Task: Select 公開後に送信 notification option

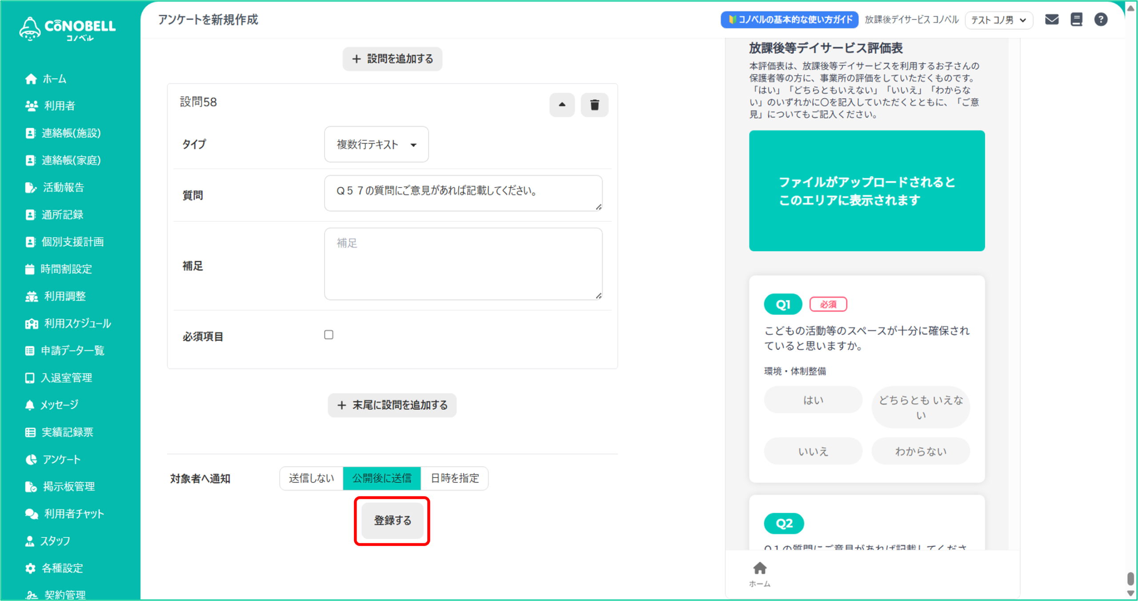Action: 382,478
